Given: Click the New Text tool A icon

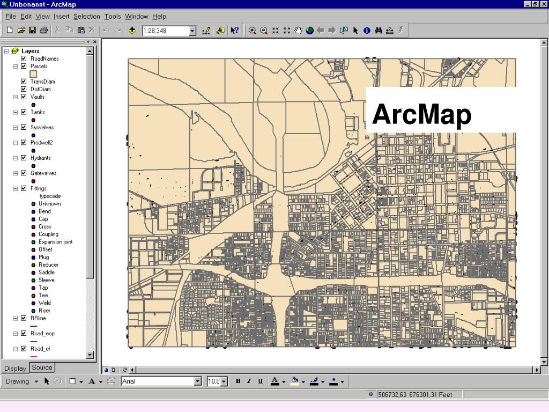Looking at the screenshot, I should point(92,381).
